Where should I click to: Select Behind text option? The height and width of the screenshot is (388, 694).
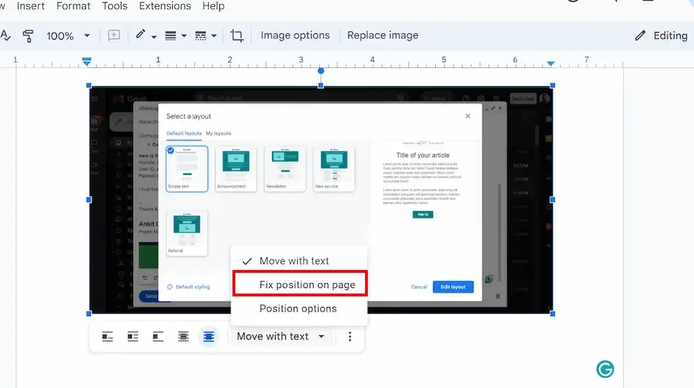click(183, 337)
